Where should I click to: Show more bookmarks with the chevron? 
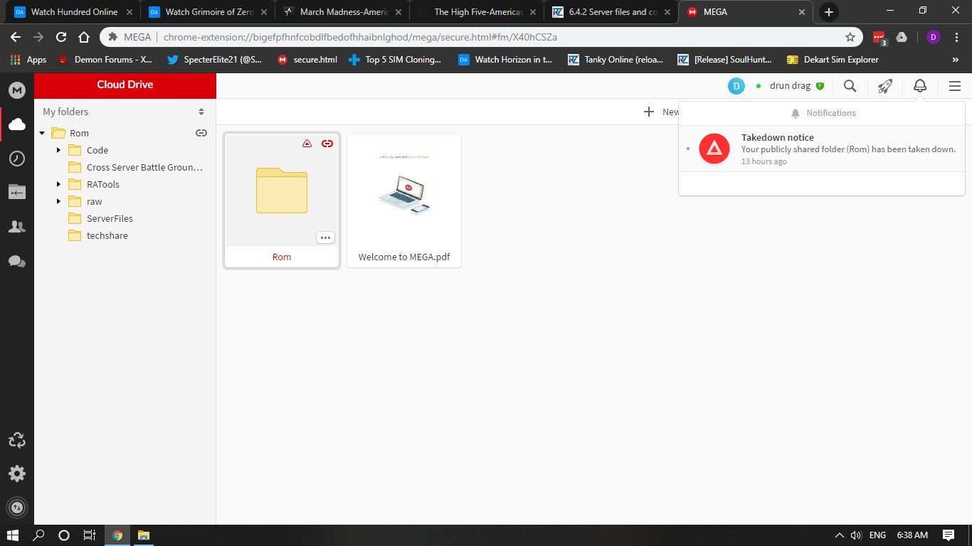[x=955, y=60]
